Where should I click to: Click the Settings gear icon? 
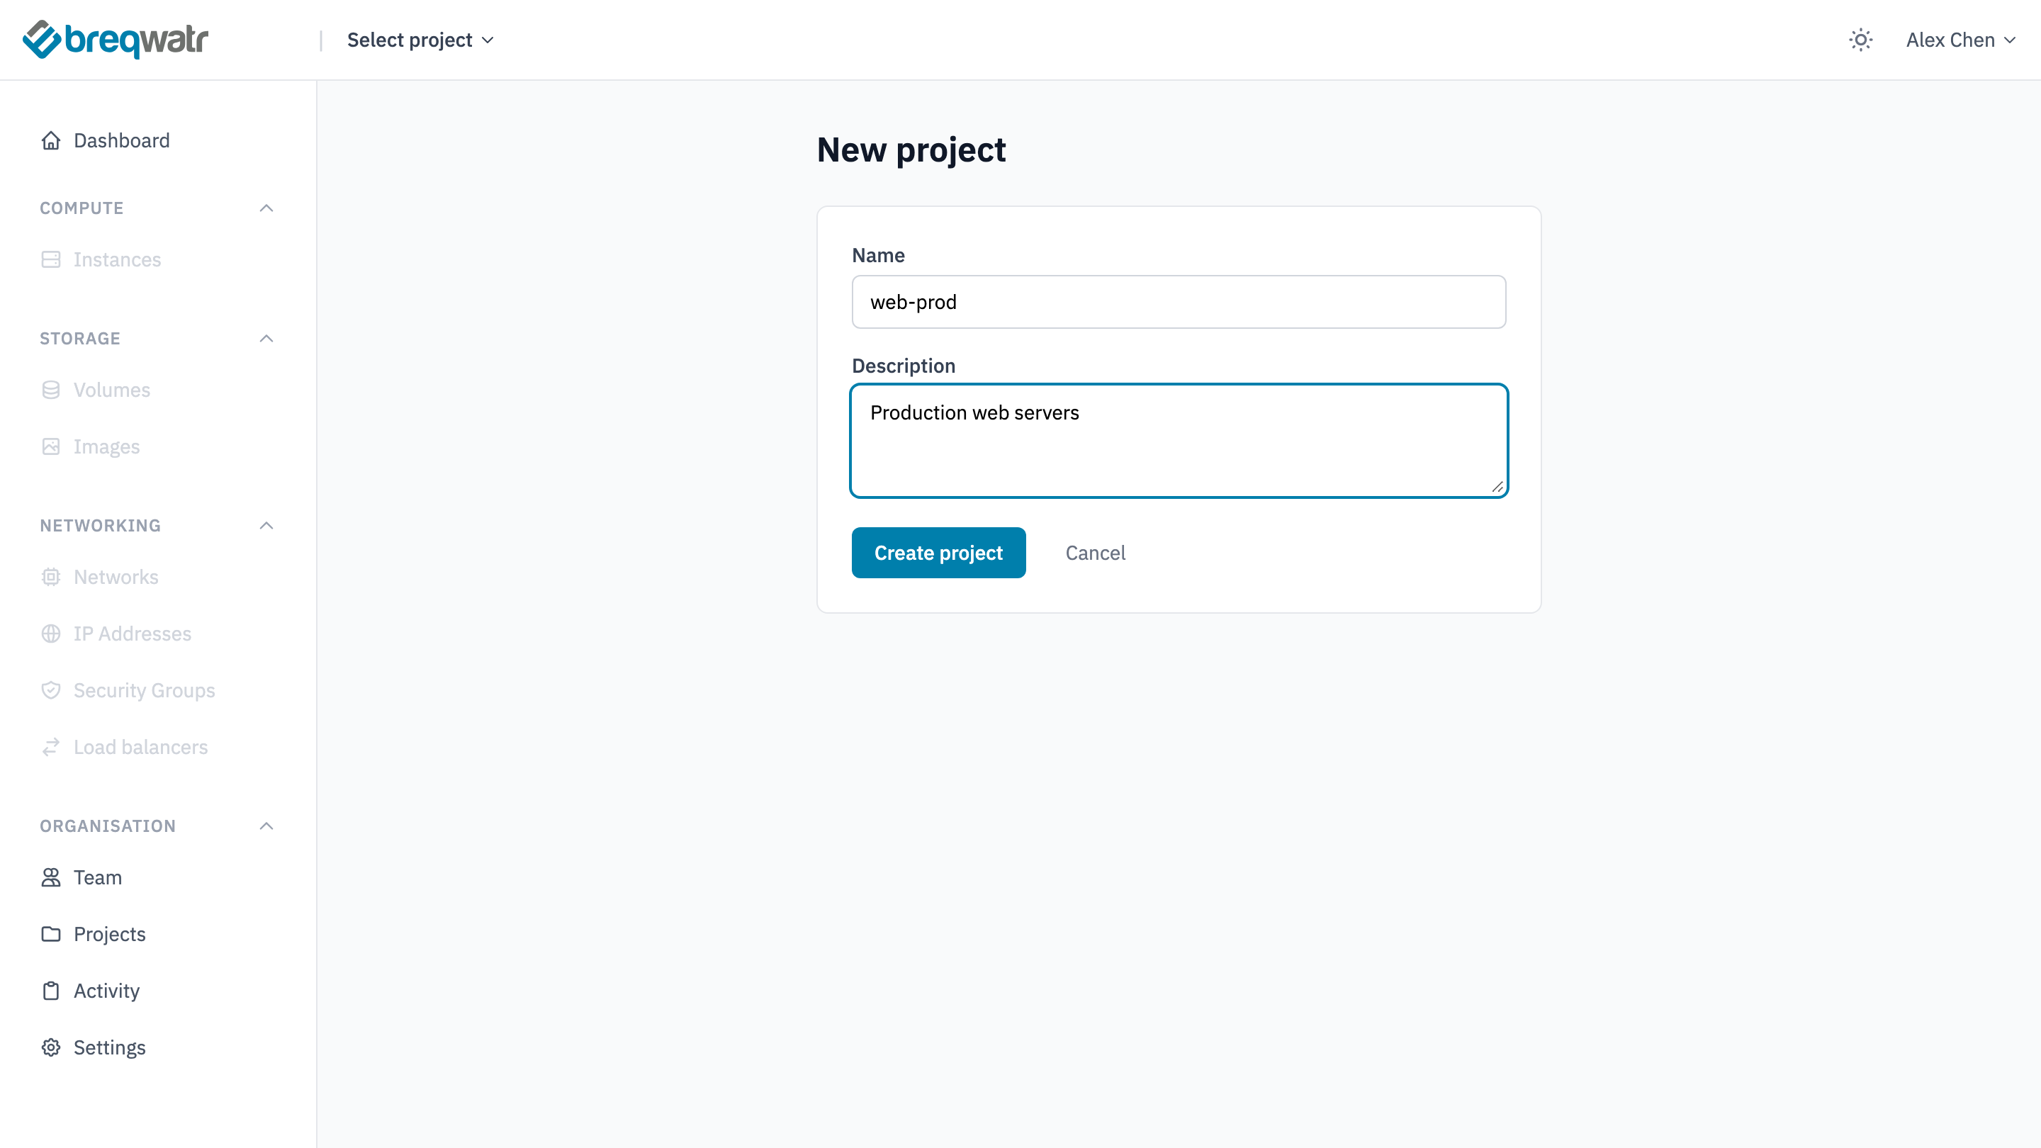tap(51, 1047)
